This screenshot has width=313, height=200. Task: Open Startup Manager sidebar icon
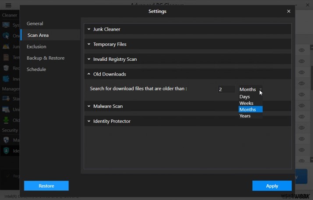[x=6, y=99]
